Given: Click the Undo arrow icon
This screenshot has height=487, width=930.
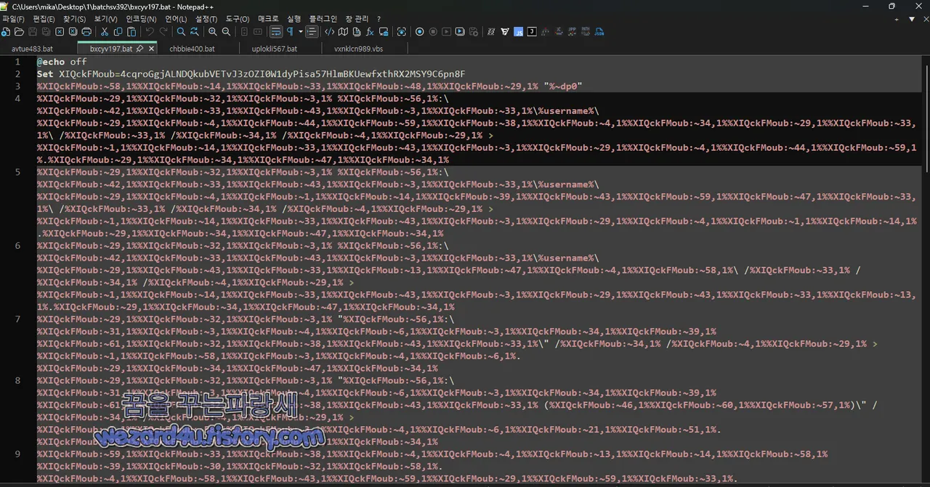Looking at the screenshot, I should click(x=150, y=32).
